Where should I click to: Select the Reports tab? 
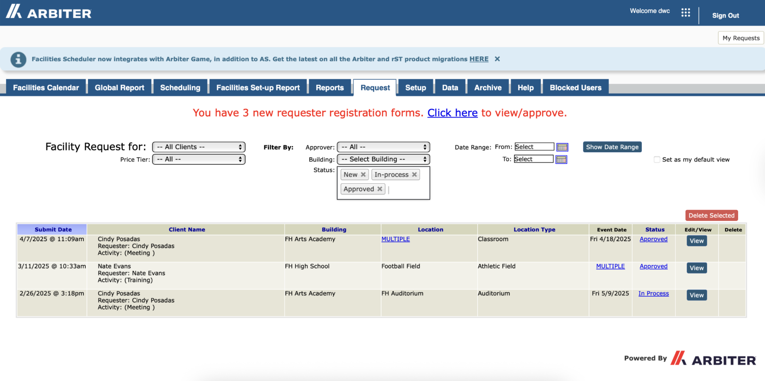(x=330, y=87)
